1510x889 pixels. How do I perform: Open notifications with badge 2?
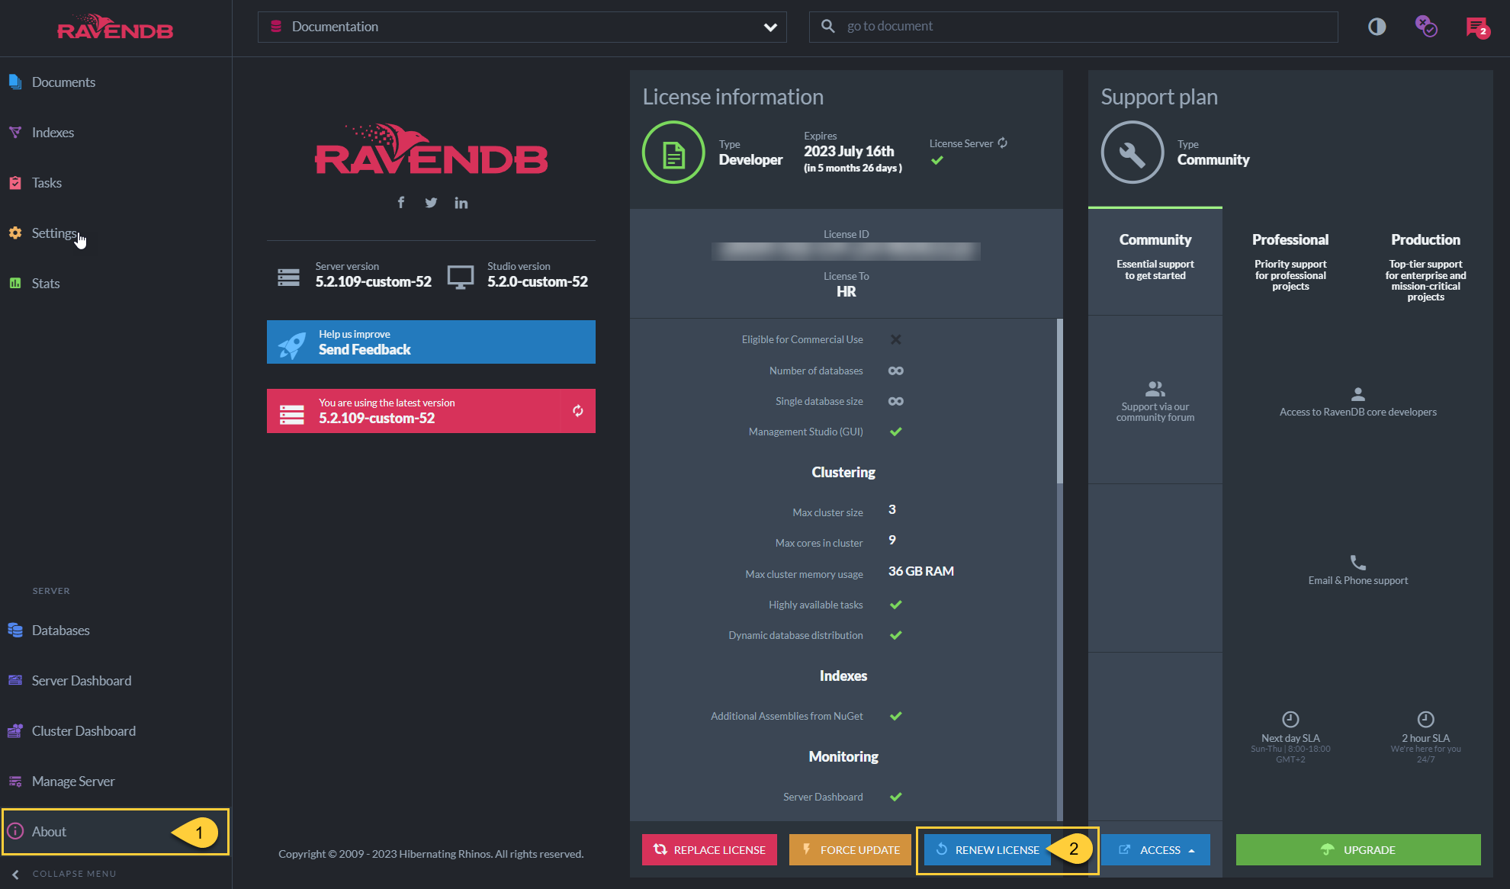coord(1477,27)
